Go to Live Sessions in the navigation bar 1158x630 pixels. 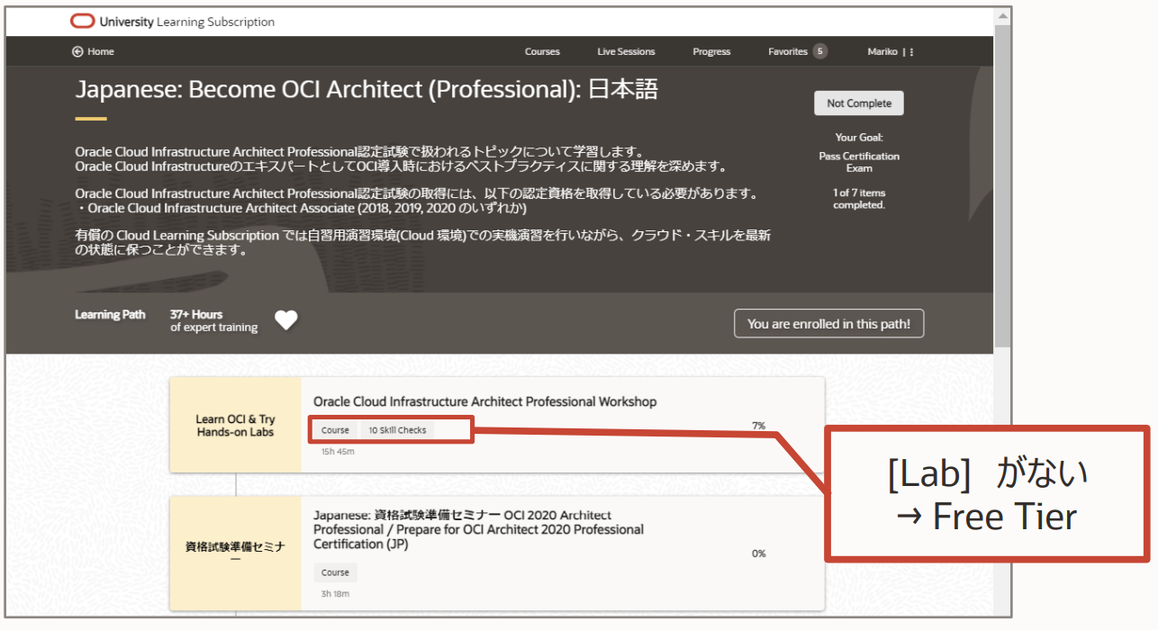[626, 52]
